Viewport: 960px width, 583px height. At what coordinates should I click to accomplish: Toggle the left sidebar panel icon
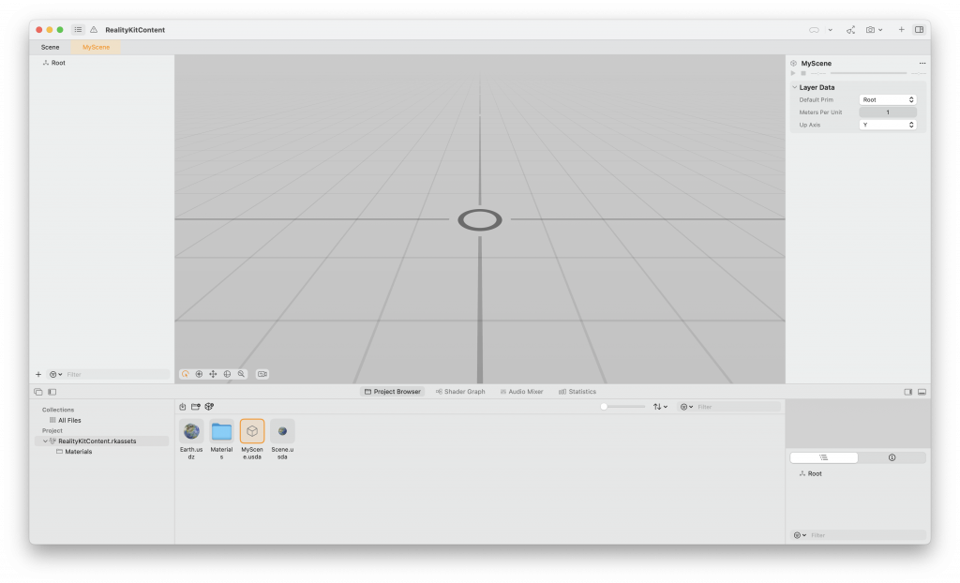[52, 392]
